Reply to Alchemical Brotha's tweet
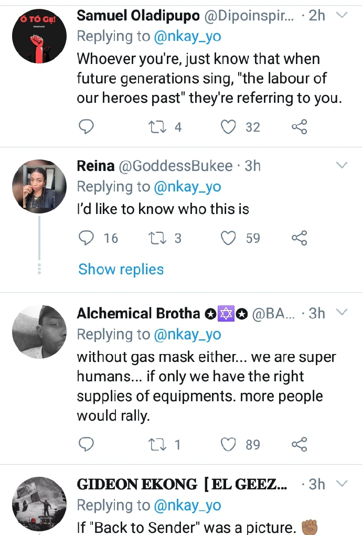The image size is (362, 535). coord(86,445)
